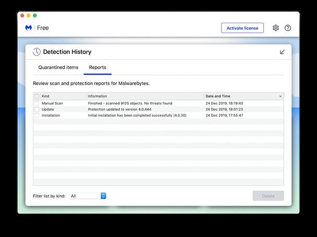Viewport: 317px width, 237px height.
Task: Check the Installation row checkbox
Action: coord(37,115)
